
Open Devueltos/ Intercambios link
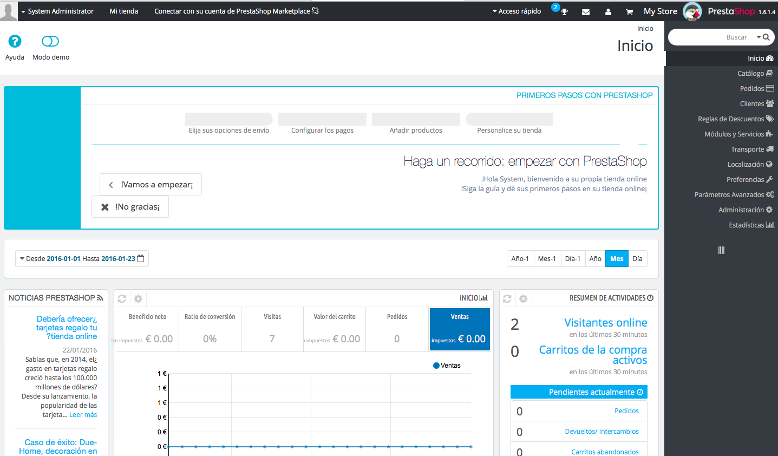click(x=602, y=432)
